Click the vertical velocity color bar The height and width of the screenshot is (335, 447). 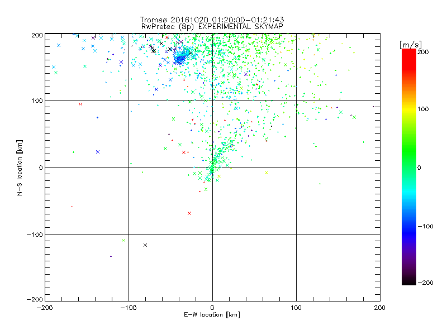(x=409, y=166)
